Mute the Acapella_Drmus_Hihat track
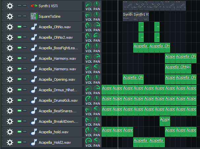This screenshot has width=200, height=149. (x=19, y=90)
